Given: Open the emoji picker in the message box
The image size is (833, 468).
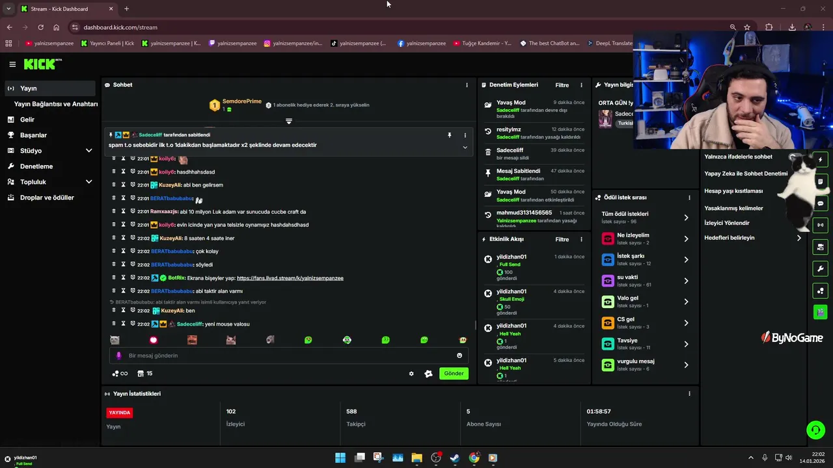Looking at the screenshot, I should click(x=459, y=356).
